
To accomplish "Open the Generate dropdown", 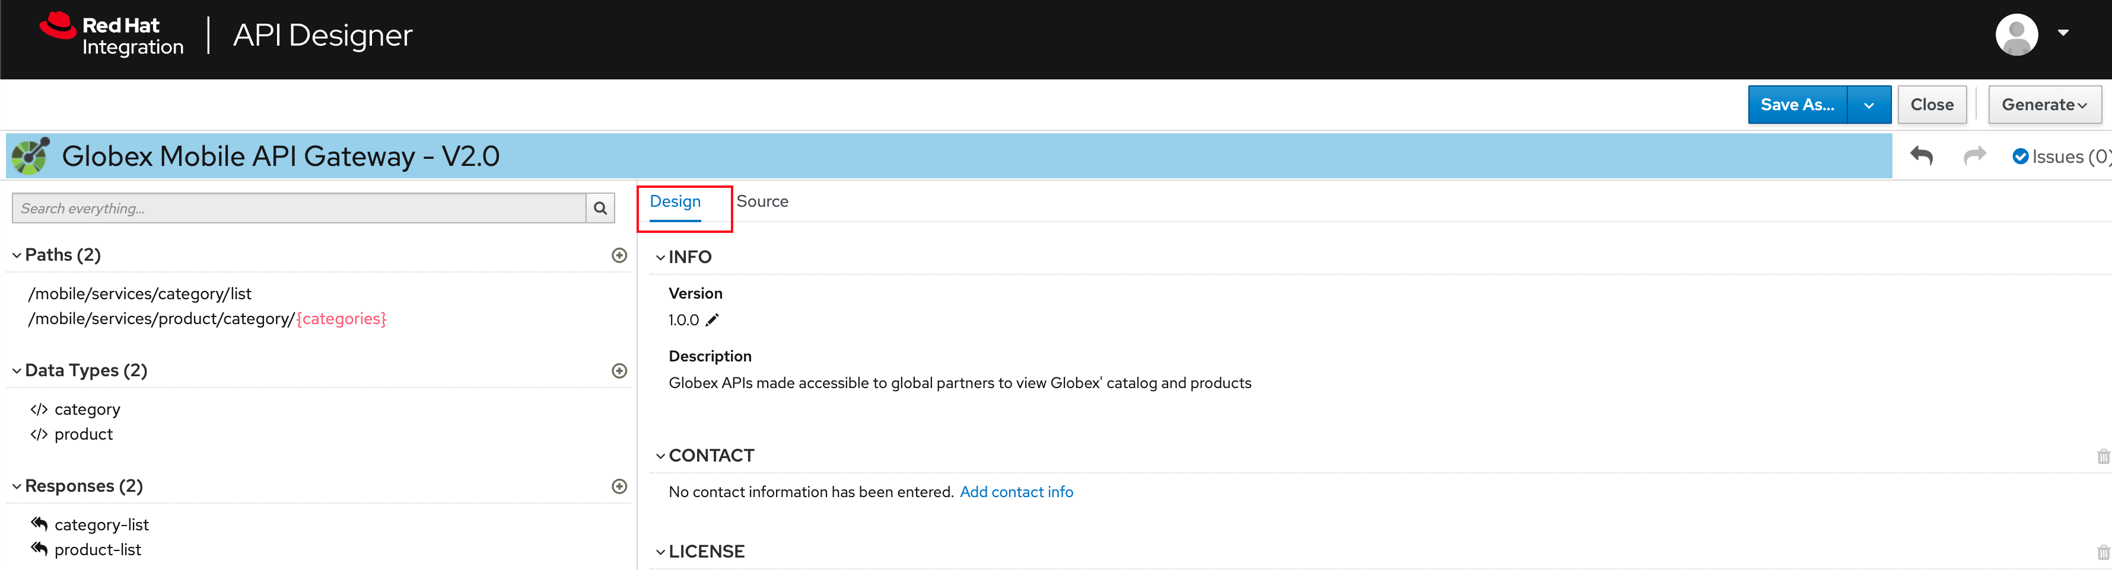I will pyautogui.click(x=2044, y=105).
